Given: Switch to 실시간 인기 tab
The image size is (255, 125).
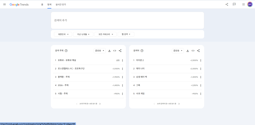Looking at the screenshot, I should click(61, 5).
